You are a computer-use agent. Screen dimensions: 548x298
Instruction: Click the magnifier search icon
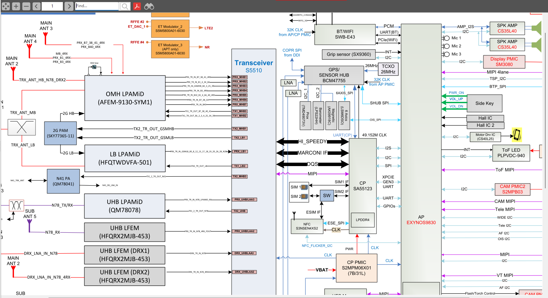click(x=125, y=6)
